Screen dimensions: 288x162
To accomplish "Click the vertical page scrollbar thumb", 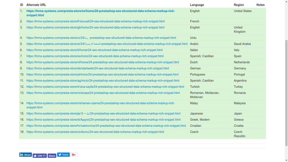I will tap(286, 93).
